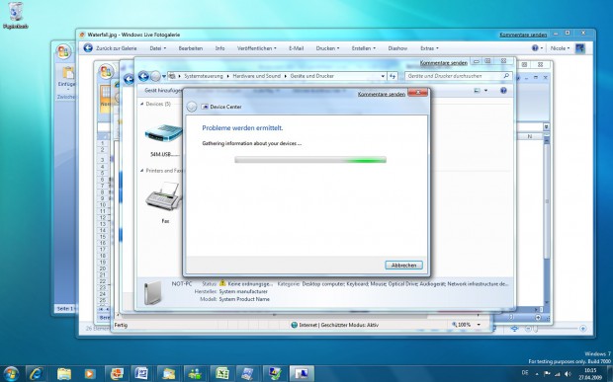Open help in Geräte und Drucker window

click(x=503, y=90)
